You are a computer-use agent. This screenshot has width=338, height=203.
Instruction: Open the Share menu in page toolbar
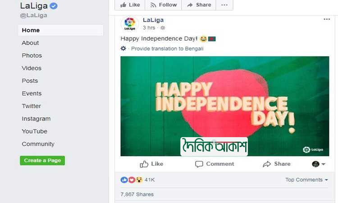[199, 5]
